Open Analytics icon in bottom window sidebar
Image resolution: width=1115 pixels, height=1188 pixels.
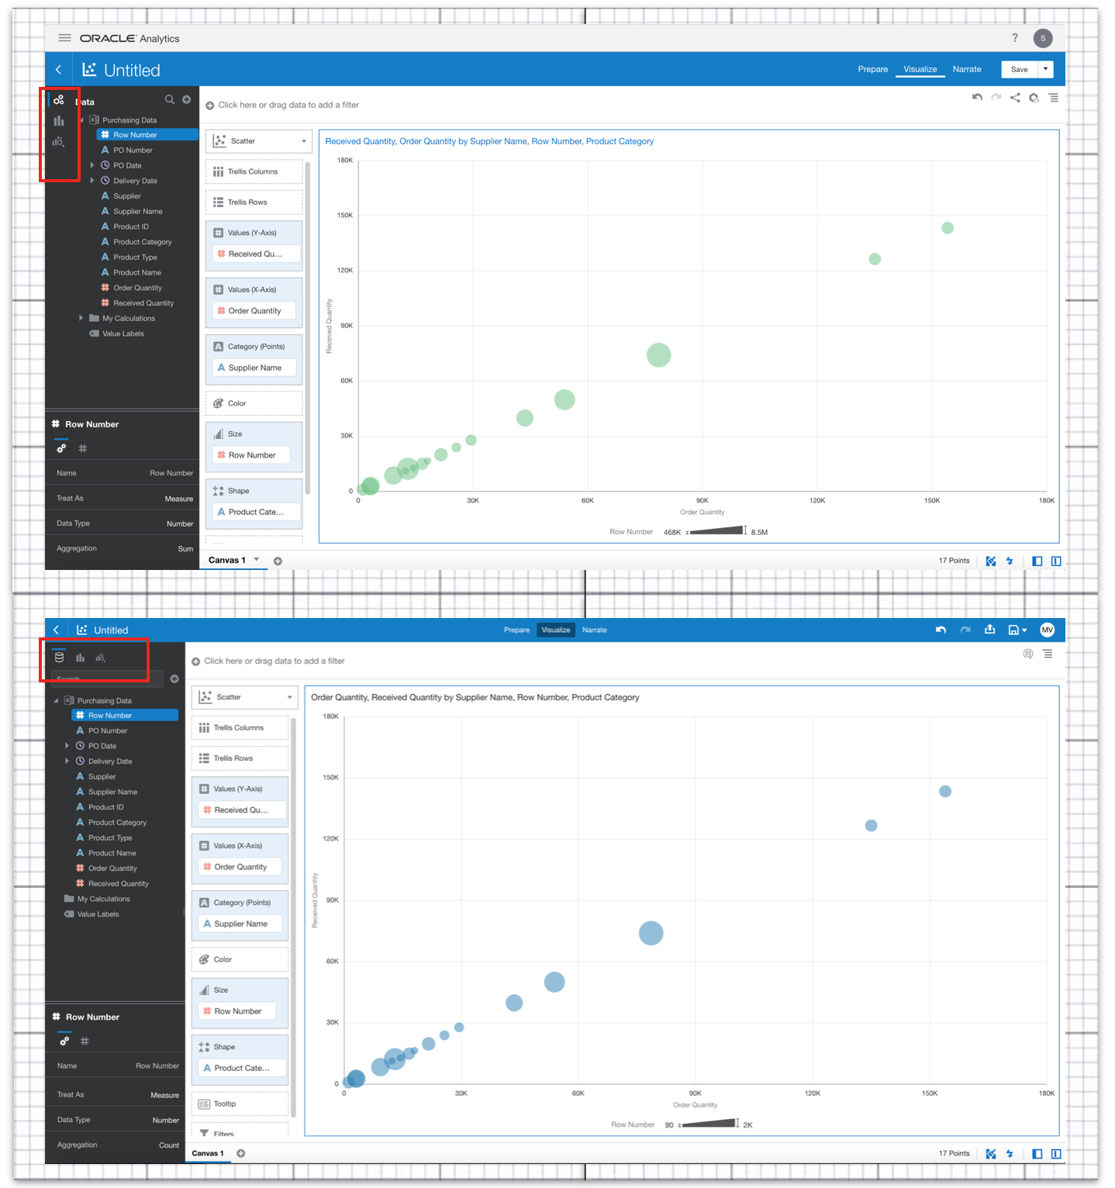[100, 658]
